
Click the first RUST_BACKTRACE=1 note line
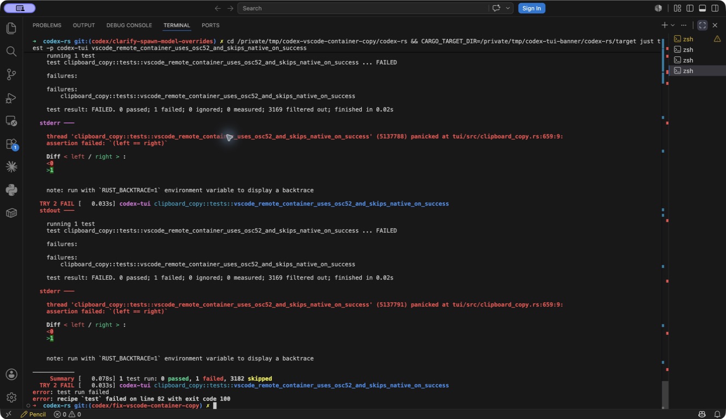[180, 190]
